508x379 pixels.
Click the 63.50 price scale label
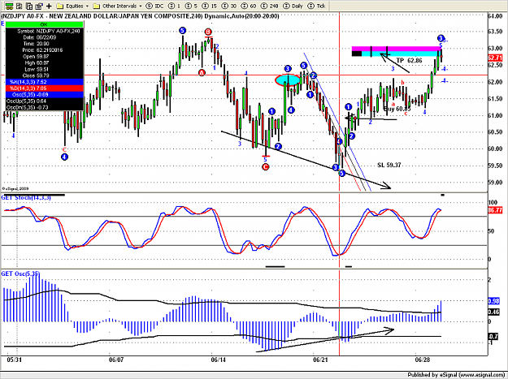(495, 32)
